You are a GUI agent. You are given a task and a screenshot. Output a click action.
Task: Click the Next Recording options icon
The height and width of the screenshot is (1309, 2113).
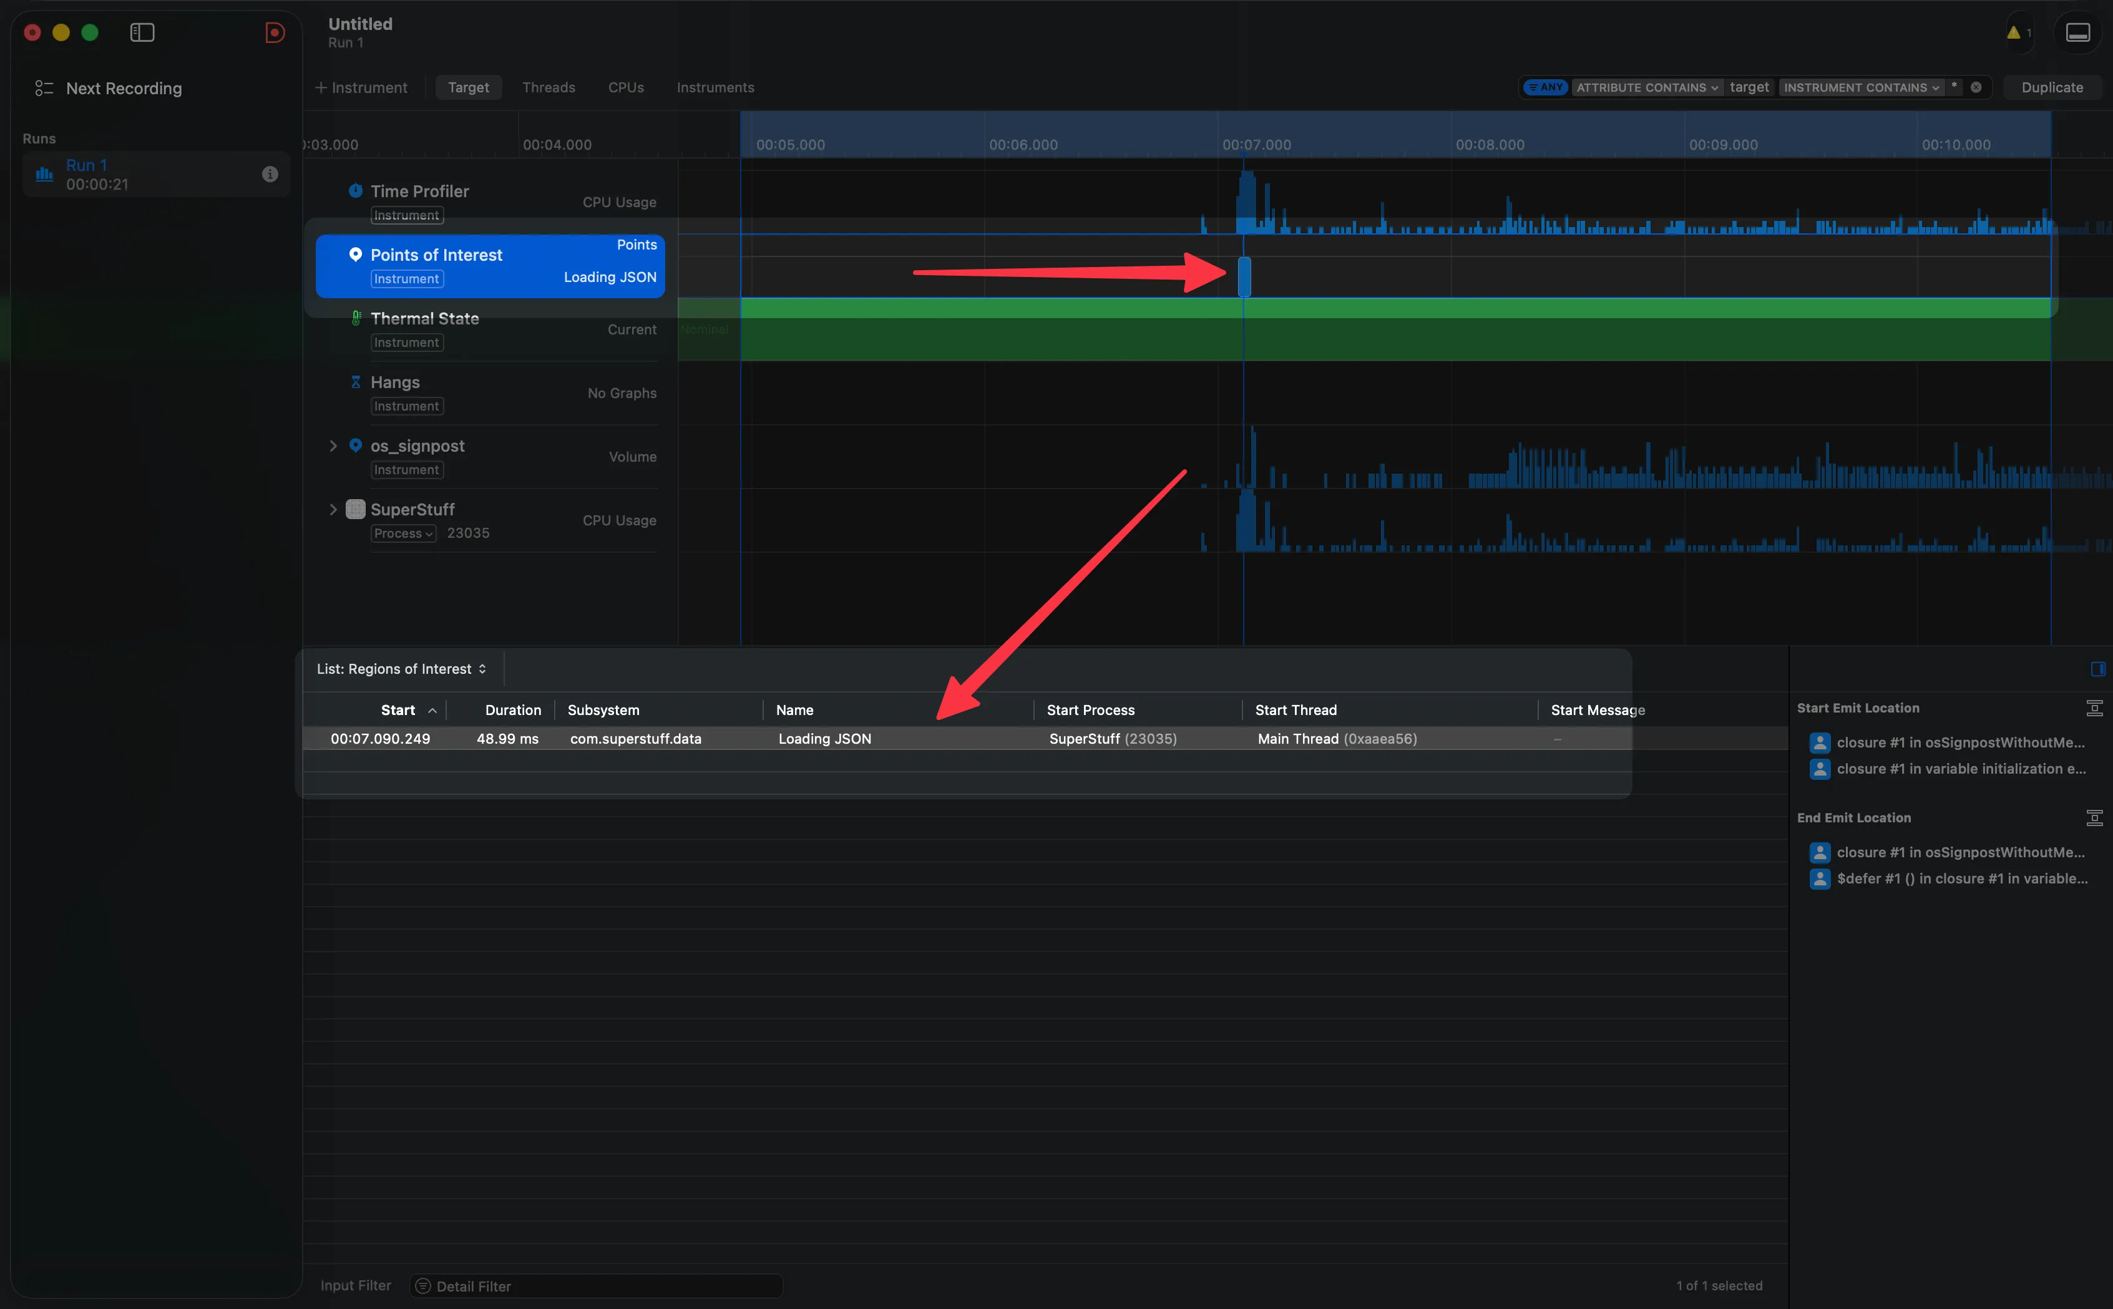pos(45,87)
